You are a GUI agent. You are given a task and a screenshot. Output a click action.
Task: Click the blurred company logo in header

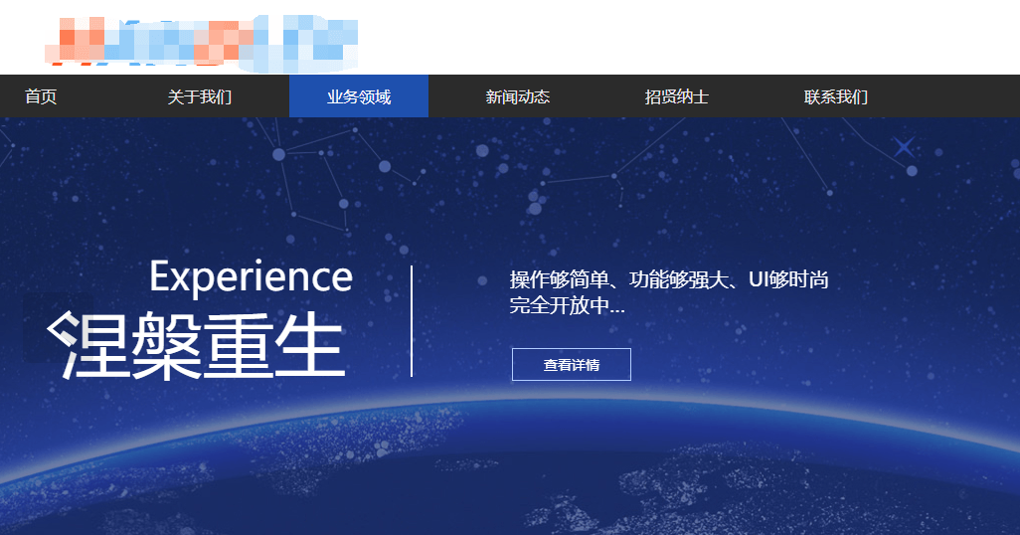tap(204, 40)
